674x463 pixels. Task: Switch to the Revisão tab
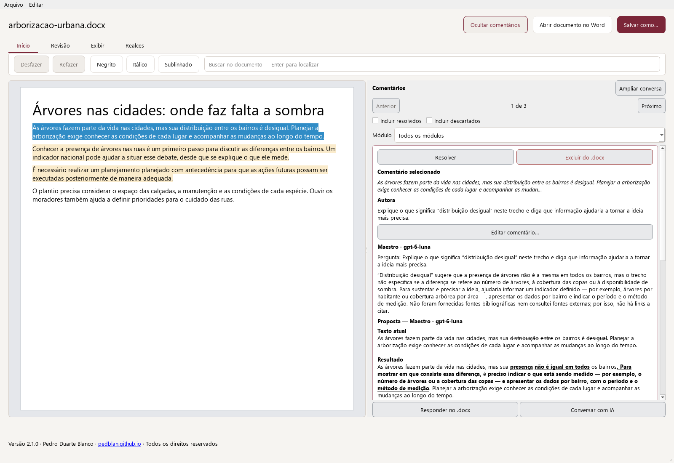pyautogui.click(x=60, y=45)
